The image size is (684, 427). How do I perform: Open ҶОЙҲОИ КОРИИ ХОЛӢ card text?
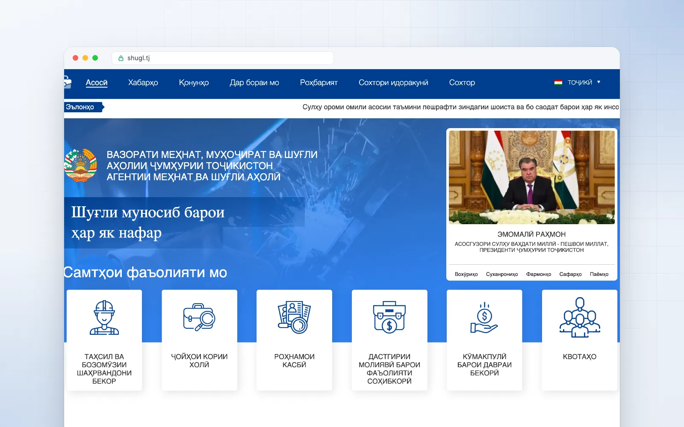click(199, 360)
